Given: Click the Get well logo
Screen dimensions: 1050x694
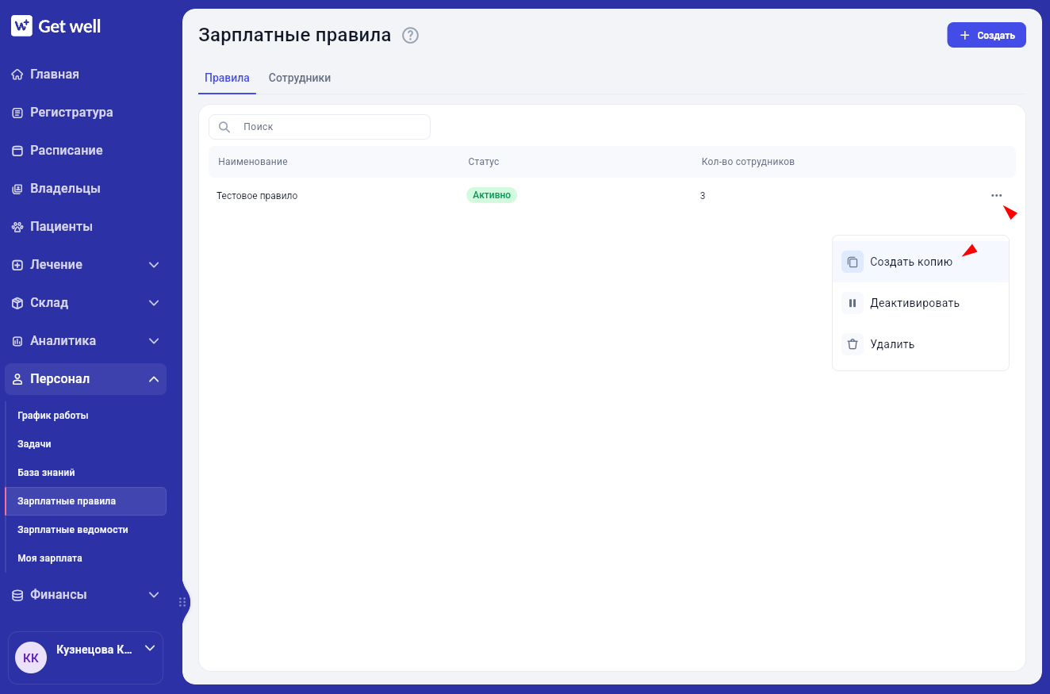Looking at the screenshot, I should [56, 26].
